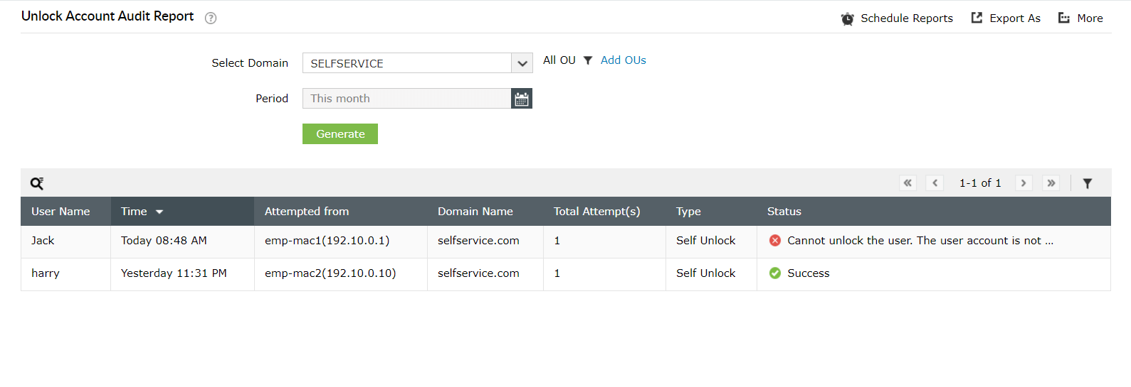
Task: Jump to the last results page
Action: (x=1051, y=183)
